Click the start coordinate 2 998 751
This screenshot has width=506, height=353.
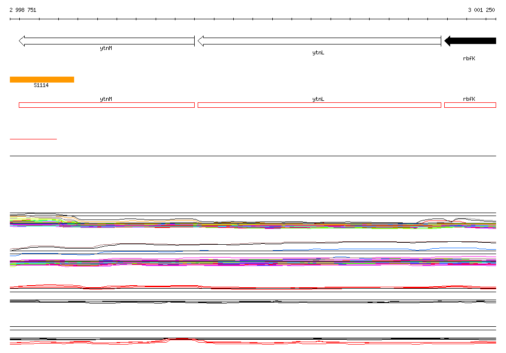coord(23,10)
